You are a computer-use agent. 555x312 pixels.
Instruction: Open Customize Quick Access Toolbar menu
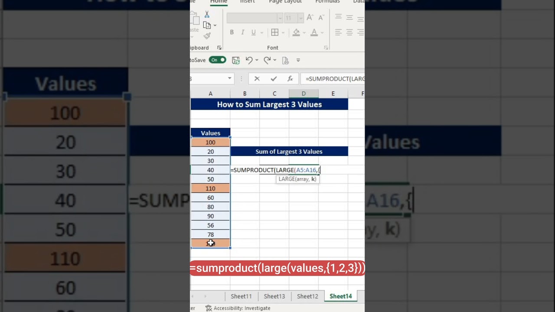point(298,60)
